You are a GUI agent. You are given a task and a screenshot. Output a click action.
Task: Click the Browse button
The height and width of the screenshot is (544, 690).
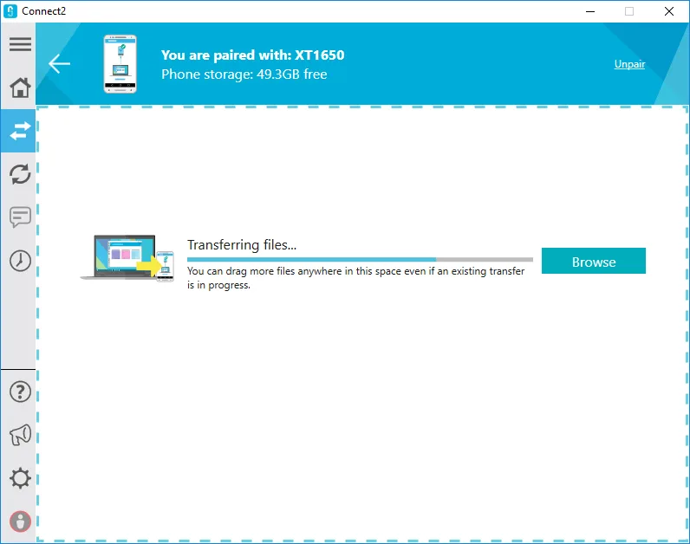[x=594, y=261]
